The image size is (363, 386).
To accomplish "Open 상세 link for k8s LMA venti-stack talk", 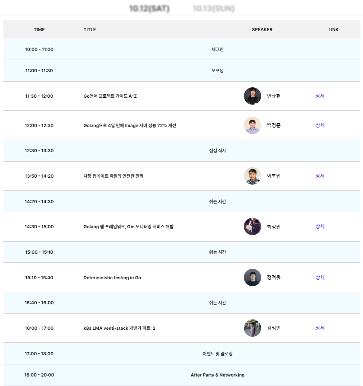I will pos(320,328).
